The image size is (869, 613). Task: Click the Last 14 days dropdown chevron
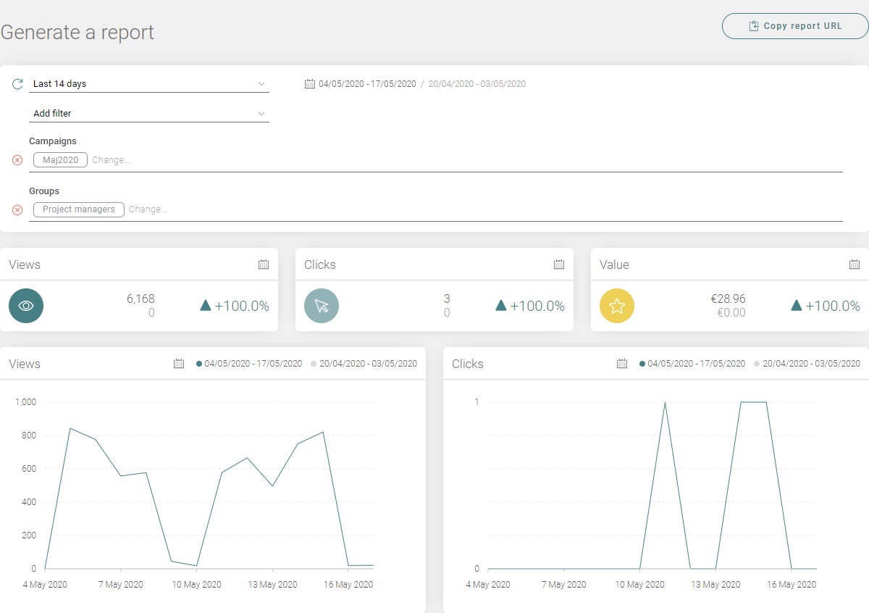click(261, 84)
